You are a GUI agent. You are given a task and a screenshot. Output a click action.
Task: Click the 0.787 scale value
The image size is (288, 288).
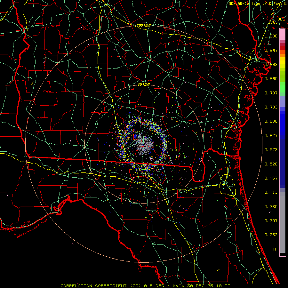(x=271, y=93)
